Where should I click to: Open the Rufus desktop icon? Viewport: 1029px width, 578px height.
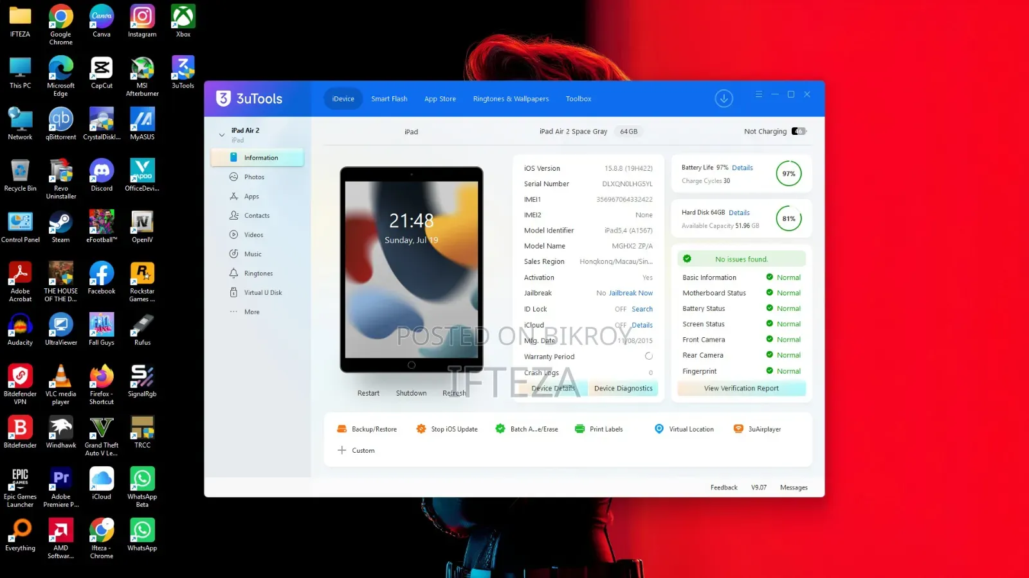[x=142, y=329]
